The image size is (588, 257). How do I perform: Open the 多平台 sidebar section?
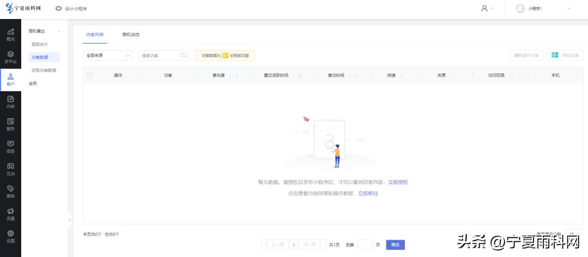(x=10, y=57)
